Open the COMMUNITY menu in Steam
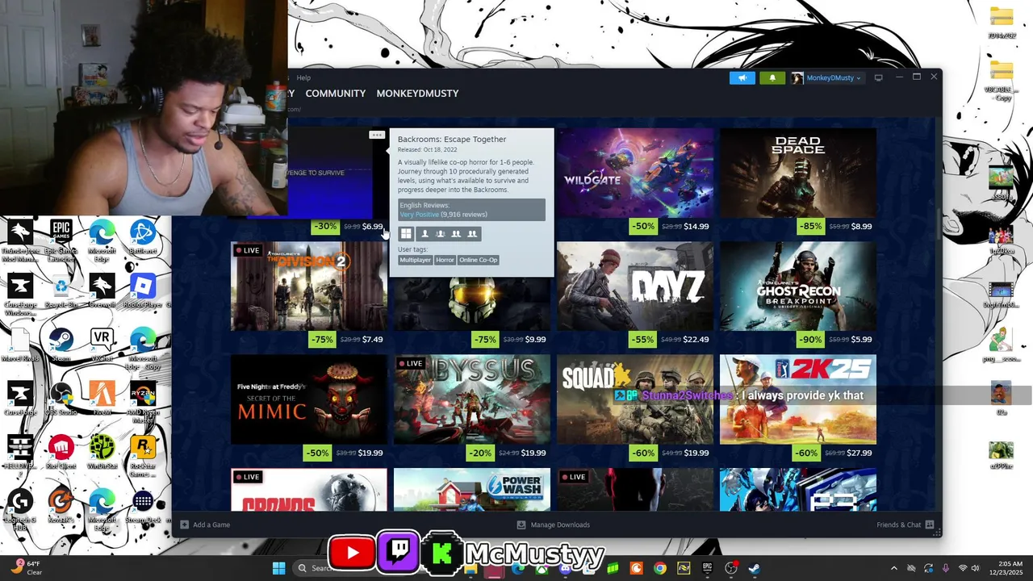Image resolution: width=1033 pixels, height=581 pixels. point(336,94)
